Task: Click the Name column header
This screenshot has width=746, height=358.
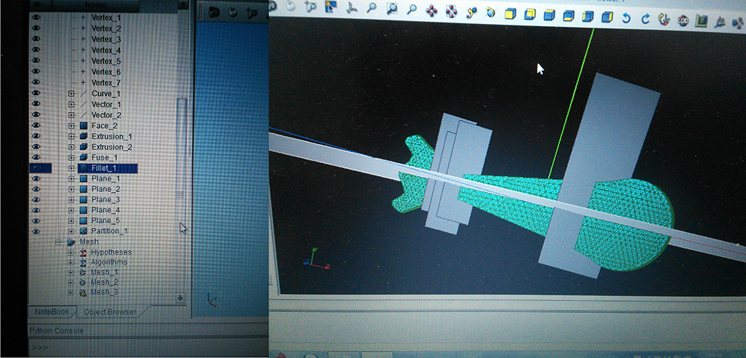Action: 95,5
